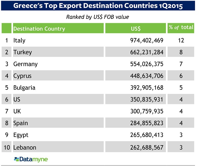The height and width of the screenshot is (166, 199).
Task: Click the Cyprus country cell
Action: [x=22, y=76]
